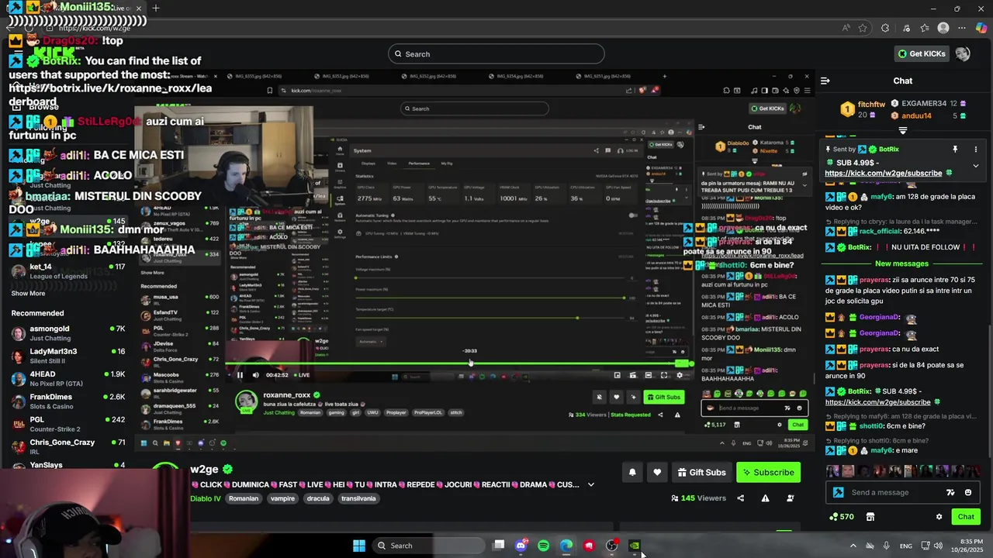The height and width of the screenshot is (558, 993).
Task: Click the Kick search field
Action: point(496,53)
